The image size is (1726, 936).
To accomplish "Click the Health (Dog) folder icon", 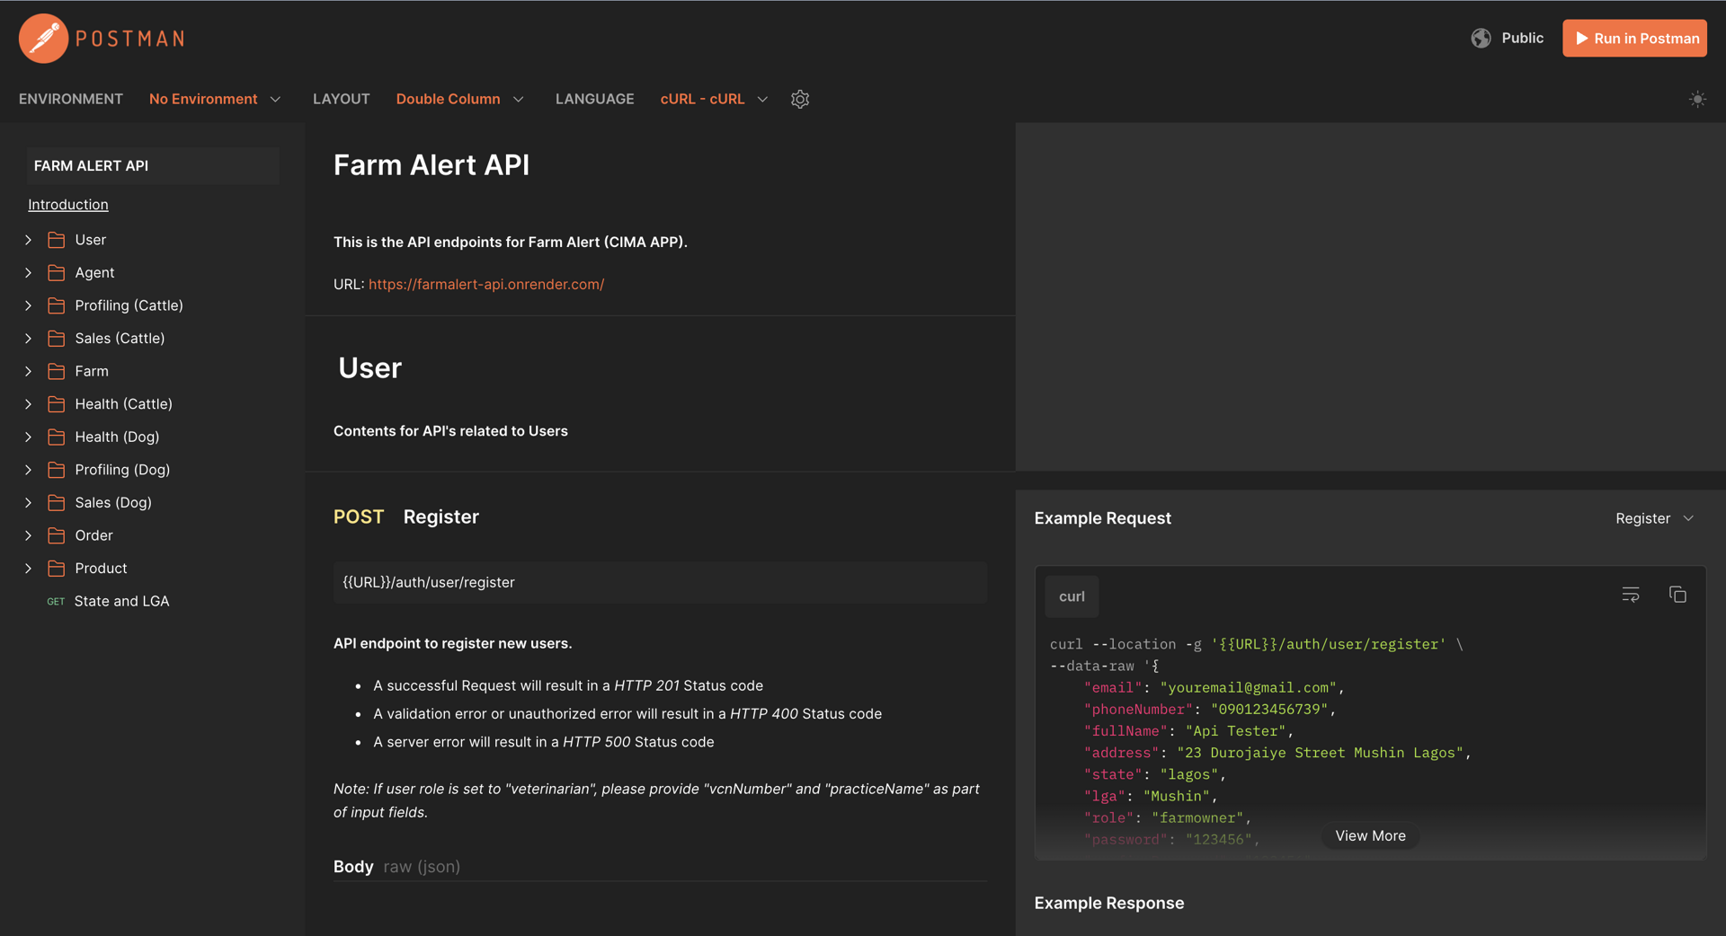I will click(56, 437).
